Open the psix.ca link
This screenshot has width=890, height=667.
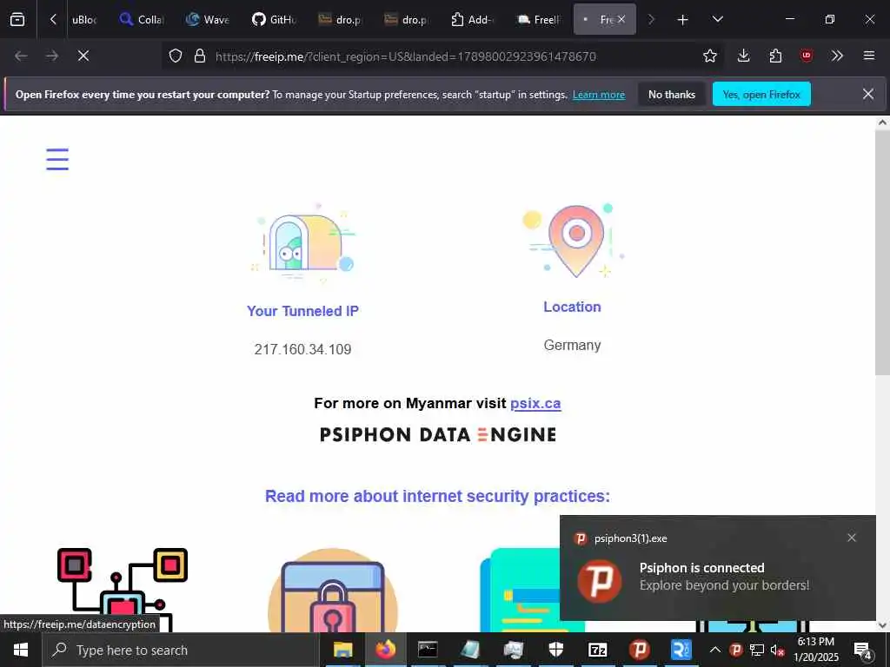[x=535, y=403]
